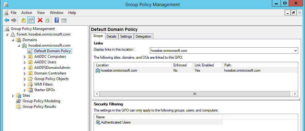Open the Help menu
Screen dimensions: 305x131
(x=72, y=13)
